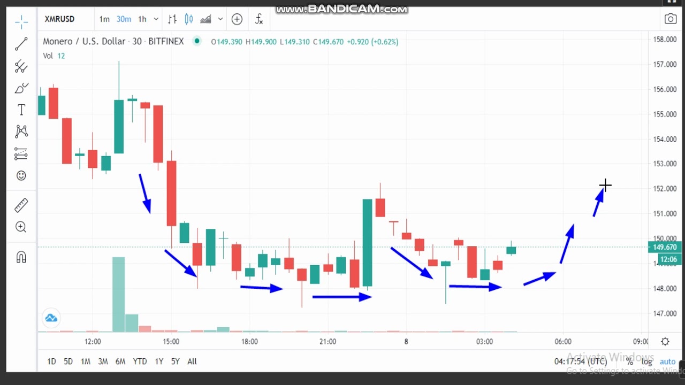The height and width of the screenshot is (385, 685).
Task: Select candlestick chart type
Action: pos(189,19)
